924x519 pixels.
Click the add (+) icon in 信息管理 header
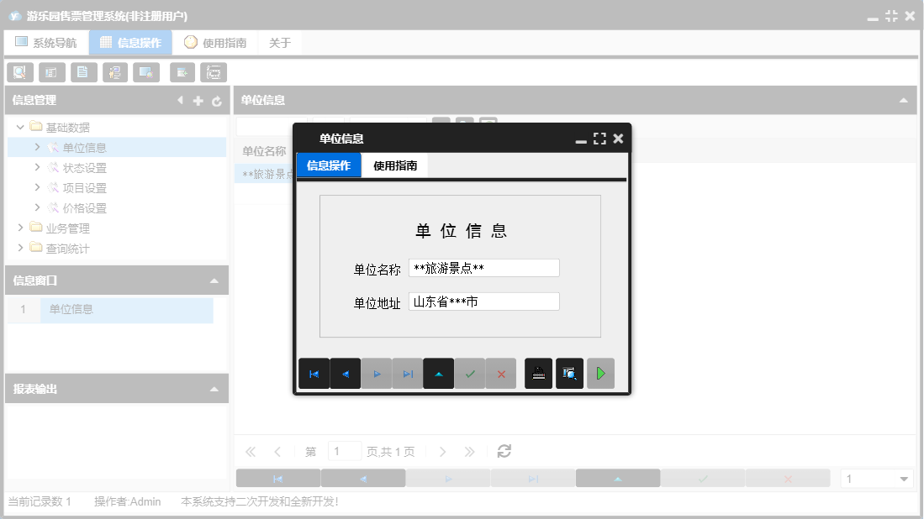pyautogui.click(x=198, y=99)
